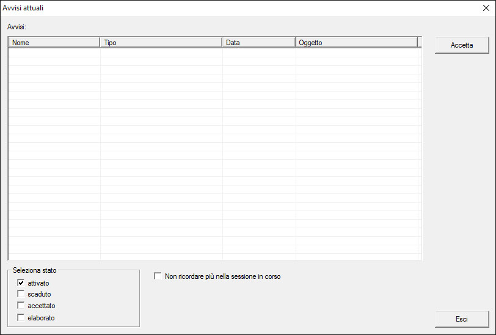Viewport: 496px width, 335px height.
Task: Click the divider between Nome and Tipo headers
Action: (100, 43)
